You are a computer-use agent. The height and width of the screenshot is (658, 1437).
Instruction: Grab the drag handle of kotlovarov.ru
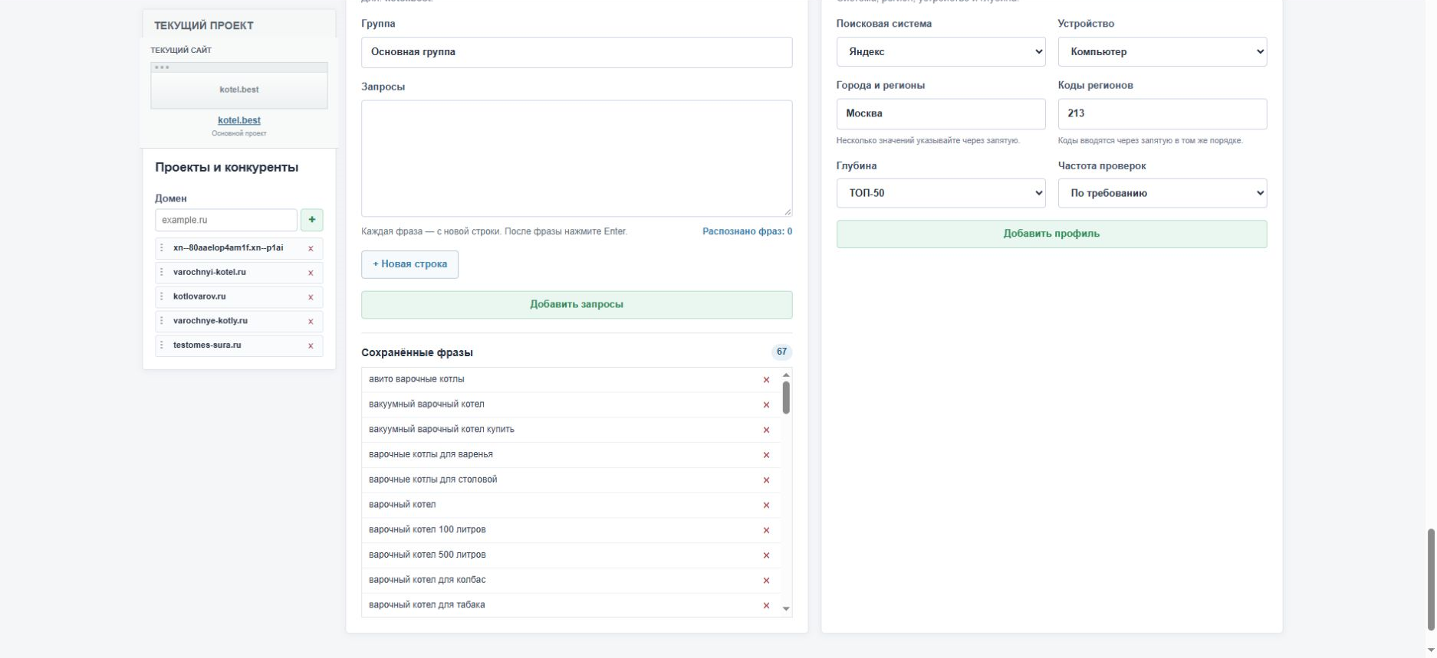tap(162, 296)
